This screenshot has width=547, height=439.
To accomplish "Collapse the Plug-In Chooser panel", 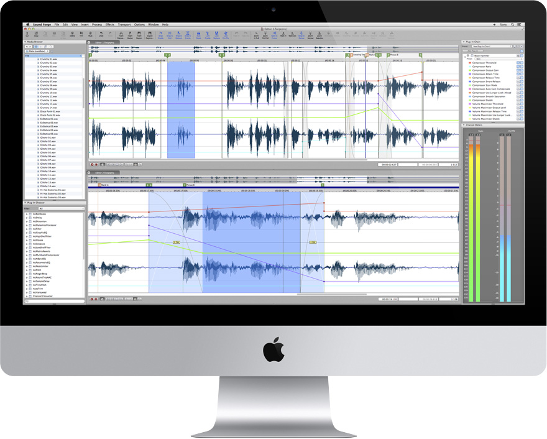I will (25, 203).
